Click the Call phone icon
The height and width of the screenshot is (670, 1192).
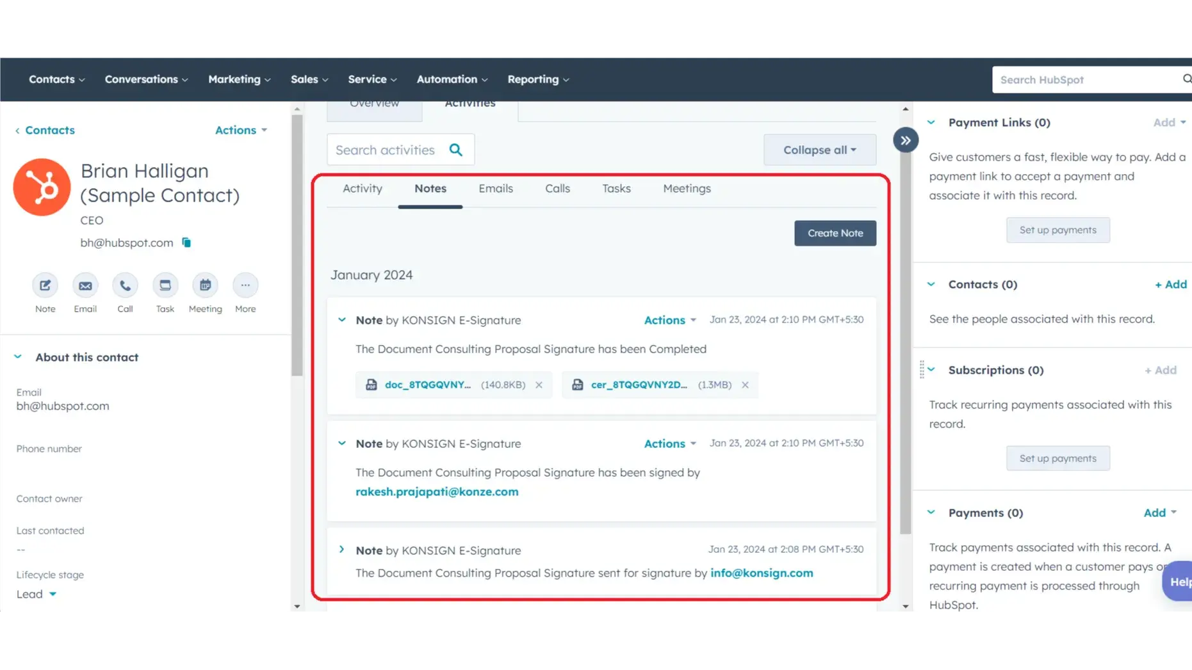click(x=125, y=285)
